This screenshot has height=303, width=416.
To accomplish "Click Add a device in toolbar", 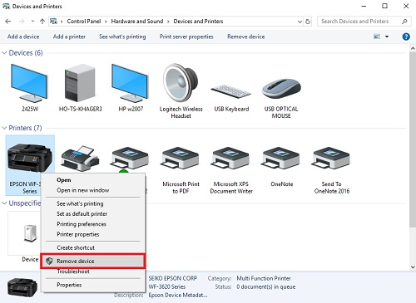I will [23, 37].
